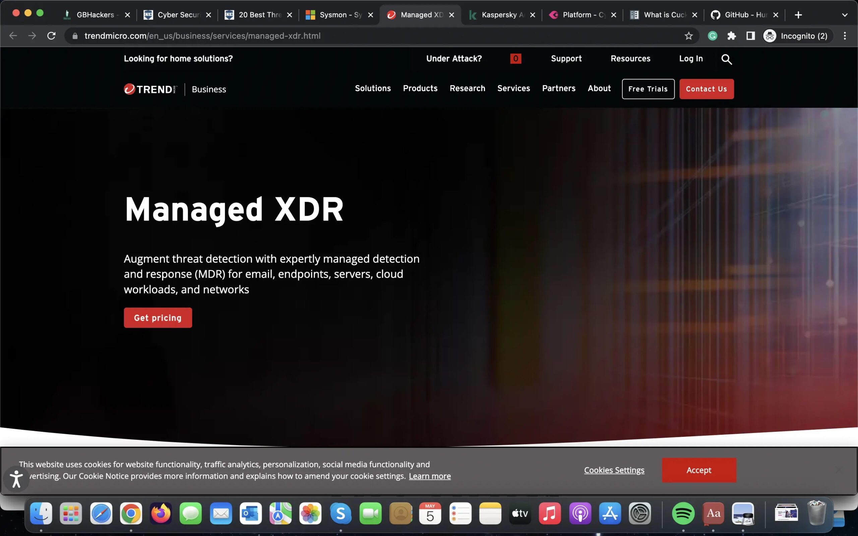Launch Spotify from the dock
The height and width of the screenshot is (536, 858).
(683, 513)
